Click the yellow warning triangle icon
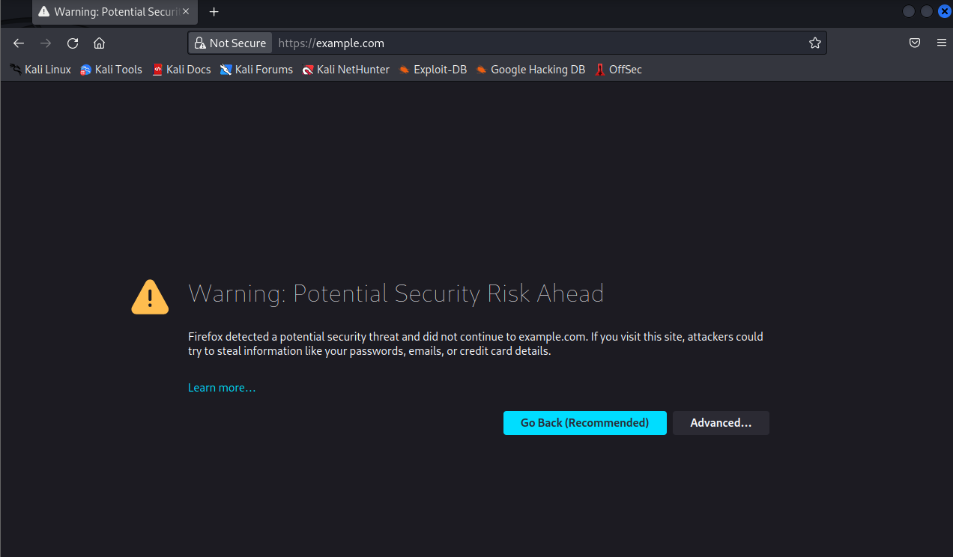Viewport: 953px width, 557px height. (150, 297)
